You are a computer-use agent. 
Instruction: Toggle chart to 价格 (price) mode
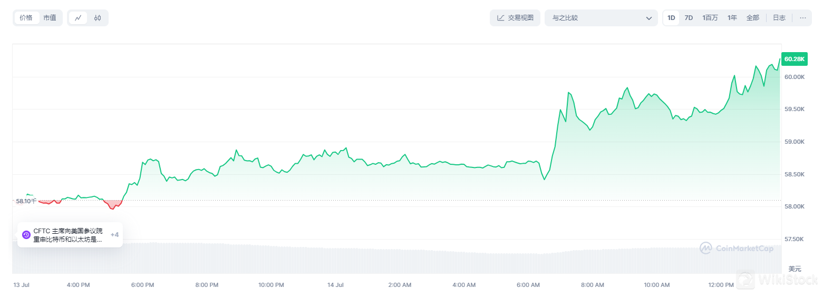pyautogui.click(x=26, y=18)
